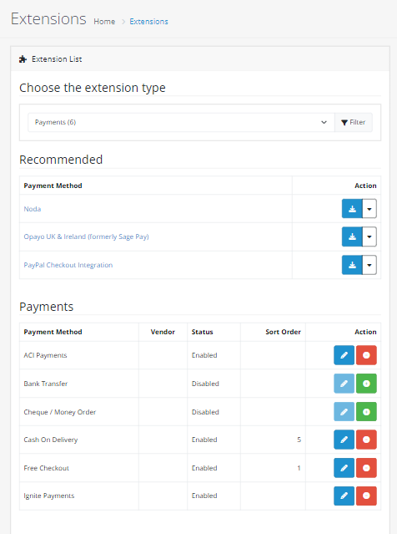397x534 pixels.
Task: Open the dropdown arrow next to PayPal Checkout Integration
Action: [x=369, y=265]
